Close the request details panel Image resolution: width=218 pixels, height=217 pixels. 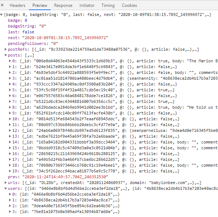(2, 5)
